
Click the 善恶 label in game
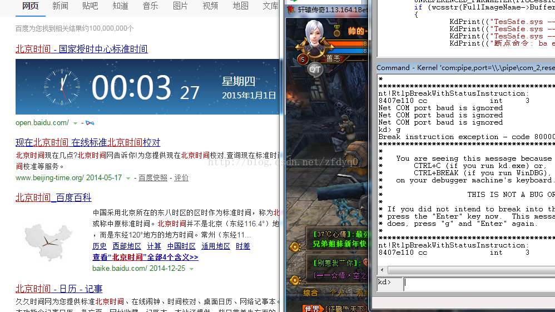pos(333,58)
